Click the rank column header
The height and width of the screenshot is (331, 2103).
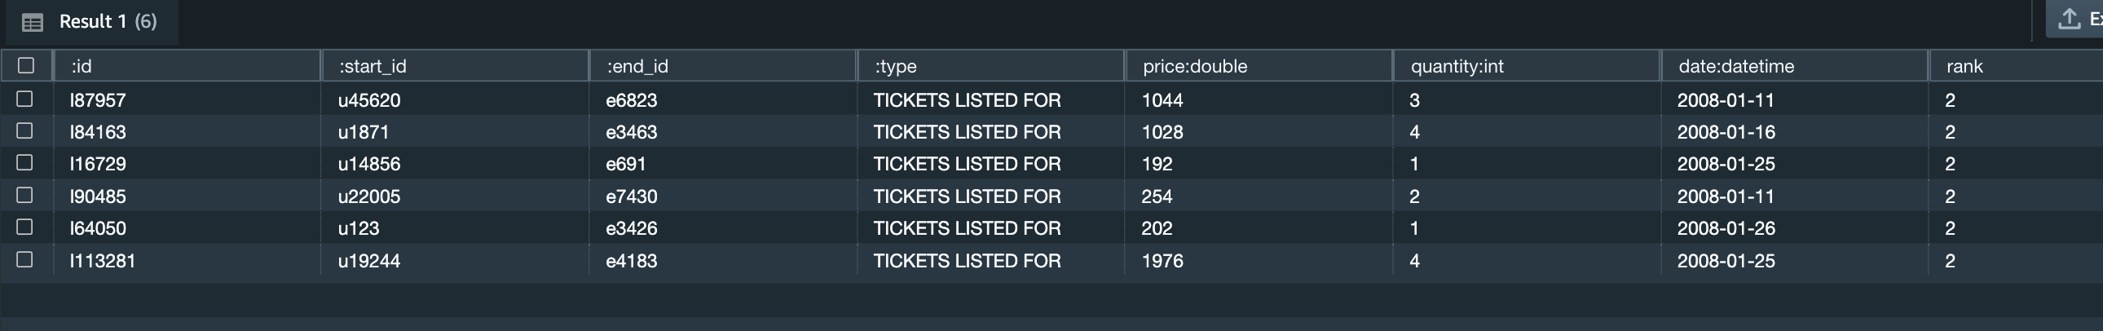1964,66
